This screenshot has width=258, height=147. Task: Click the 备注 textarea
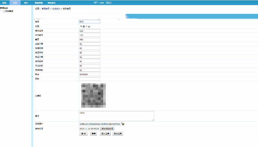tap(116, 116)
